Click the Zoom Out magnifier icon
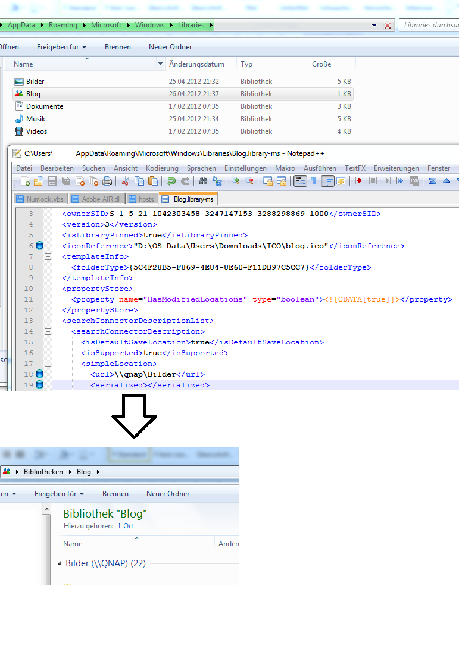This screenshot has height=661, width=459. 249,181
